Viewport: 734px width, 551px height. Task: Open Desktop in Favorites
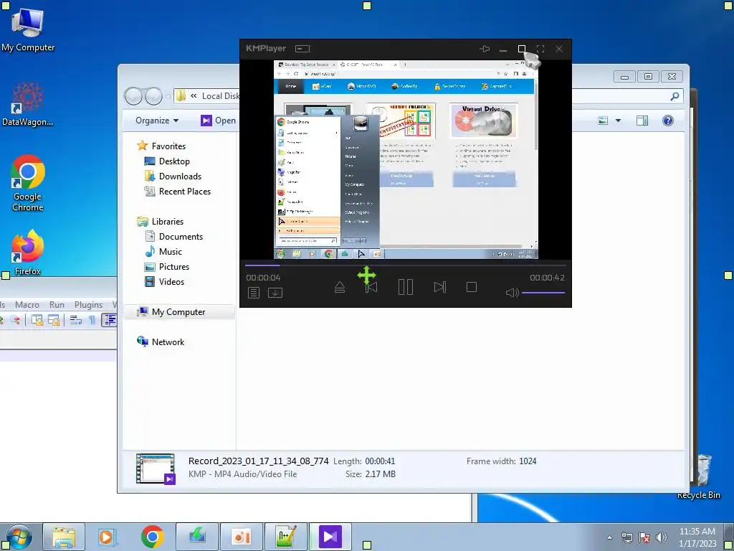coord(174,161)
